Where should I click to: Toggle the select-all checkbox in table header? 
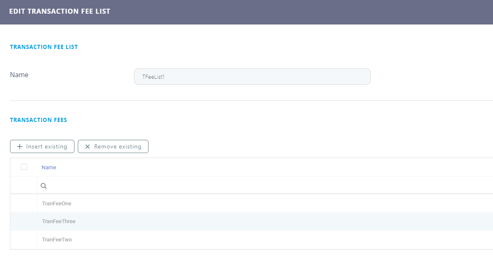pos(24,167)
